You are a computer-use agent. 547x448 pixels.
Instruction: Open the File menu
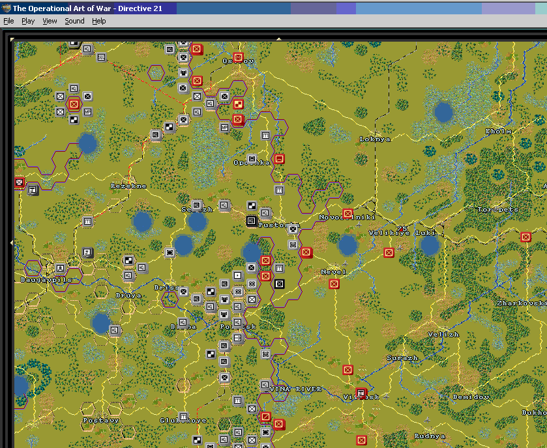tap(8, 21)
